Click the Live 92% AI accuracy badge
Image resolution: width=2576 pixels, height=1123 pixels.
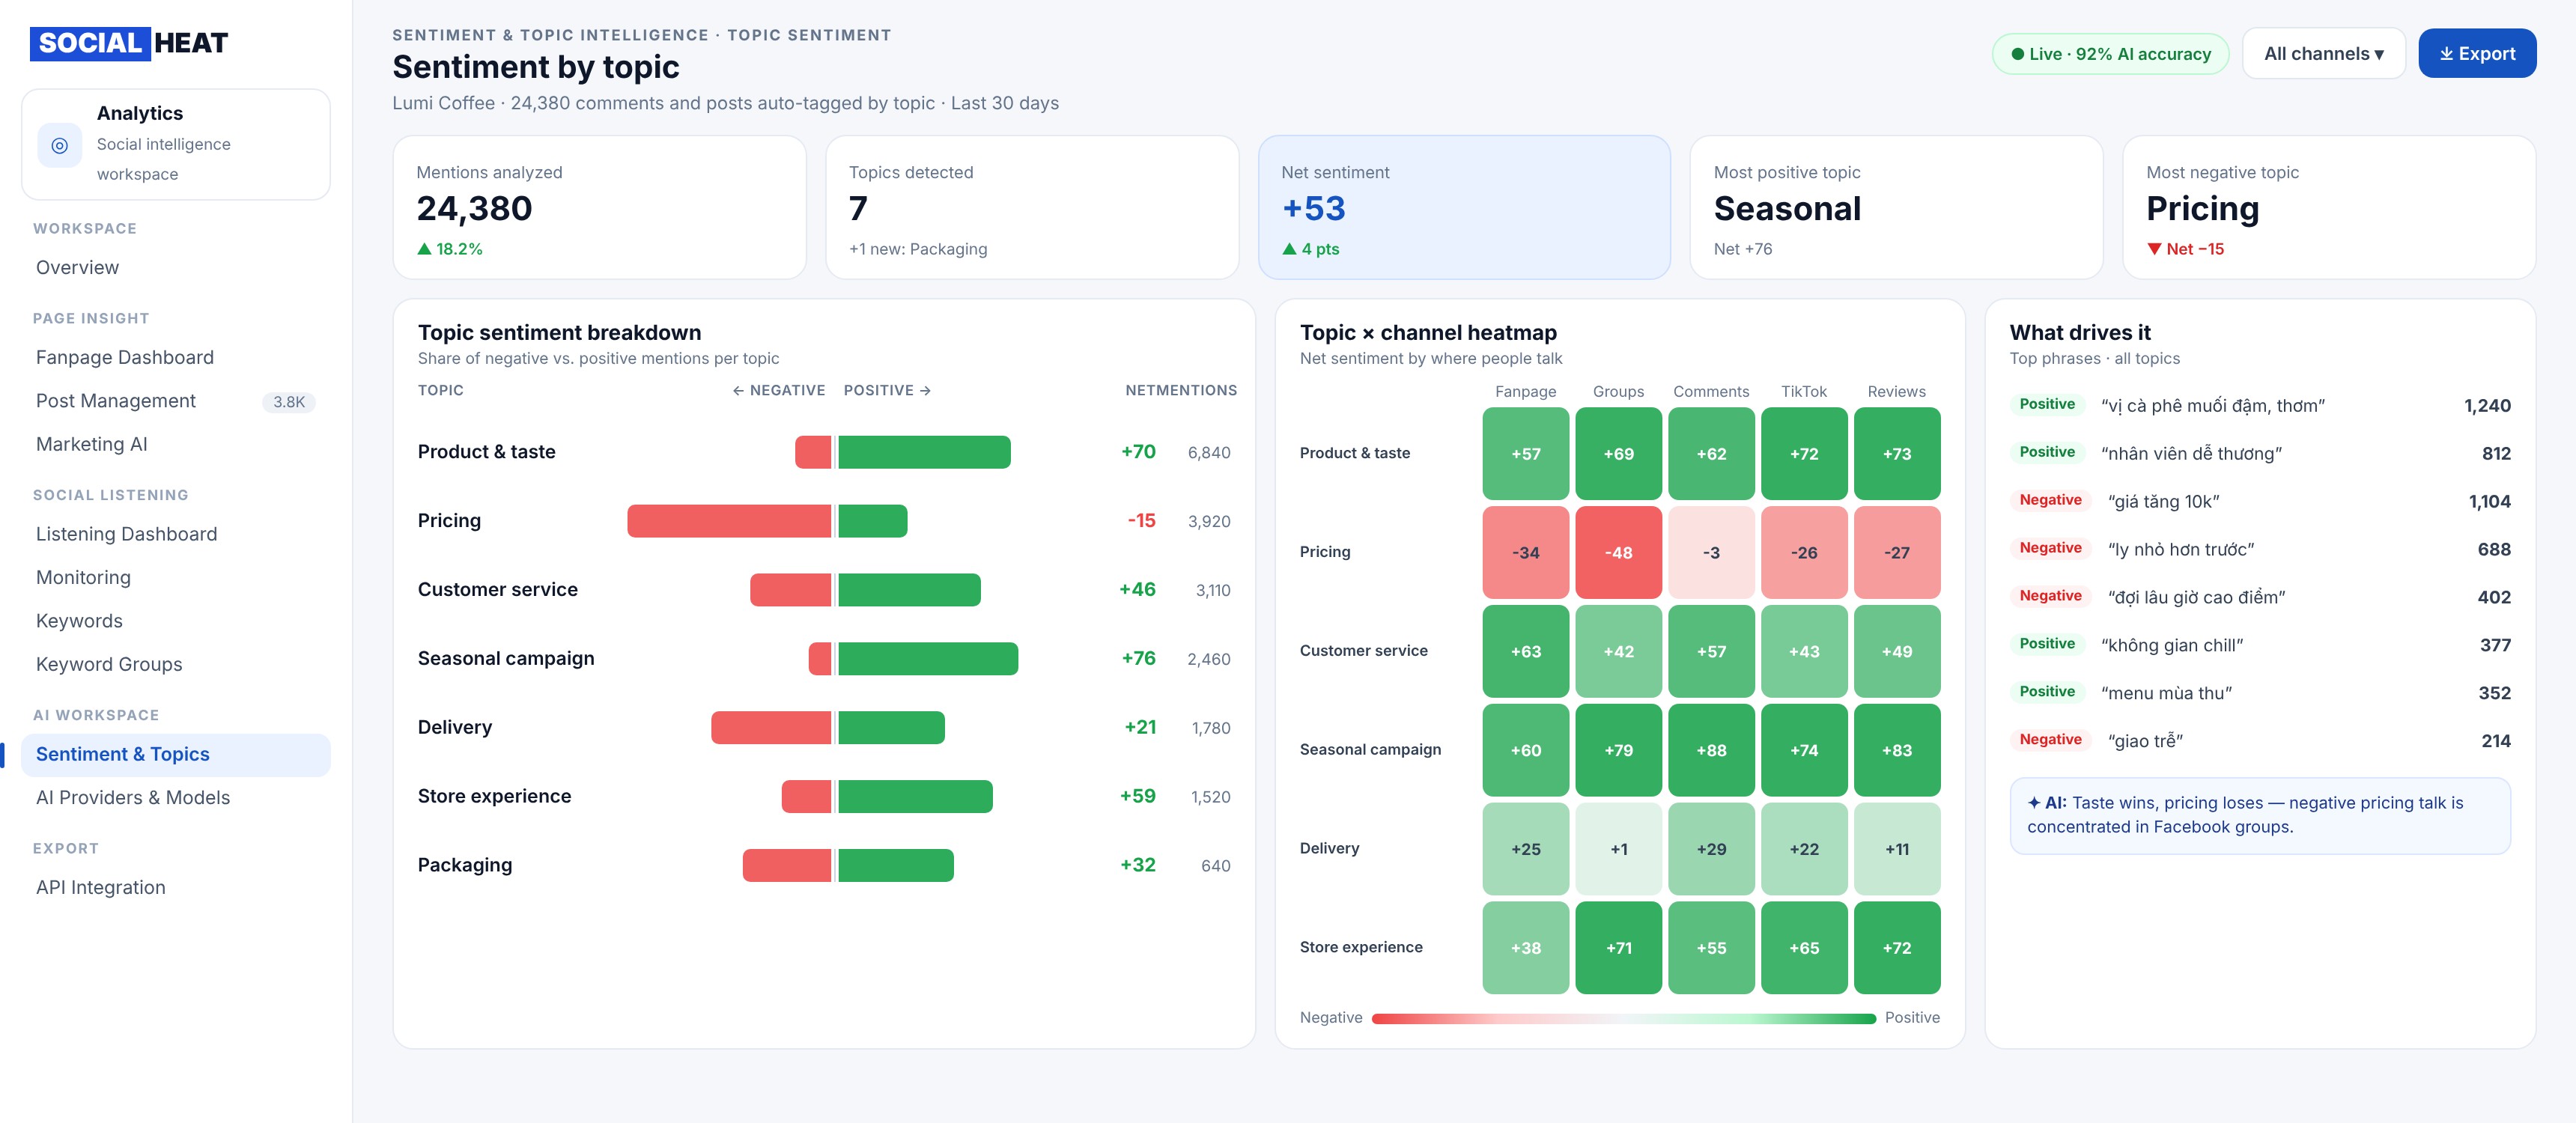click(x=2110, y=54)
